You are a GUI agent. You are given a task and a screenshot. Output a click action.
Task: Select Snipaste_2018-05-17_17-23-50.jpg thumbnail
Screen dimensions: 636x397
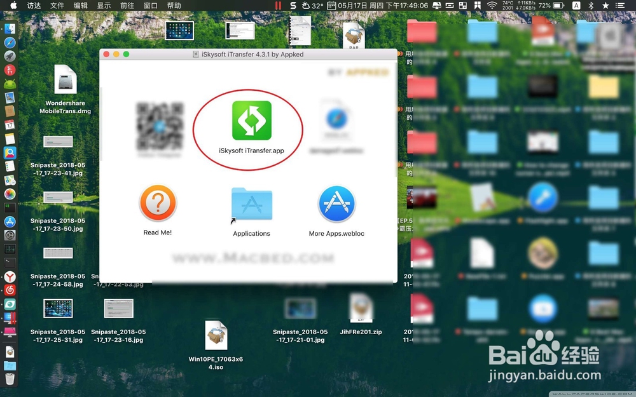tap(58, 198)
